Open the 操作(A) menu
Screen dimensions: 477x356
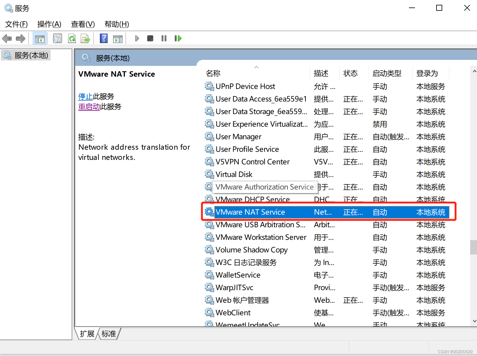point(49,24)
